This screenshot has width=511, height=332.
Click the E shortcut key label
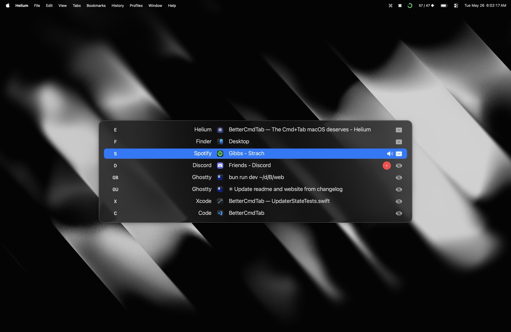pyautogui.click(x=115, y=130)
